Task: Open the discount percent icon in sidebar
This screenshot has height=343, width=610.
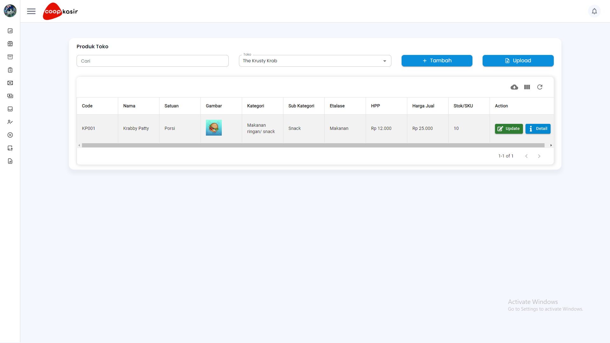Action: pos(10,135)
